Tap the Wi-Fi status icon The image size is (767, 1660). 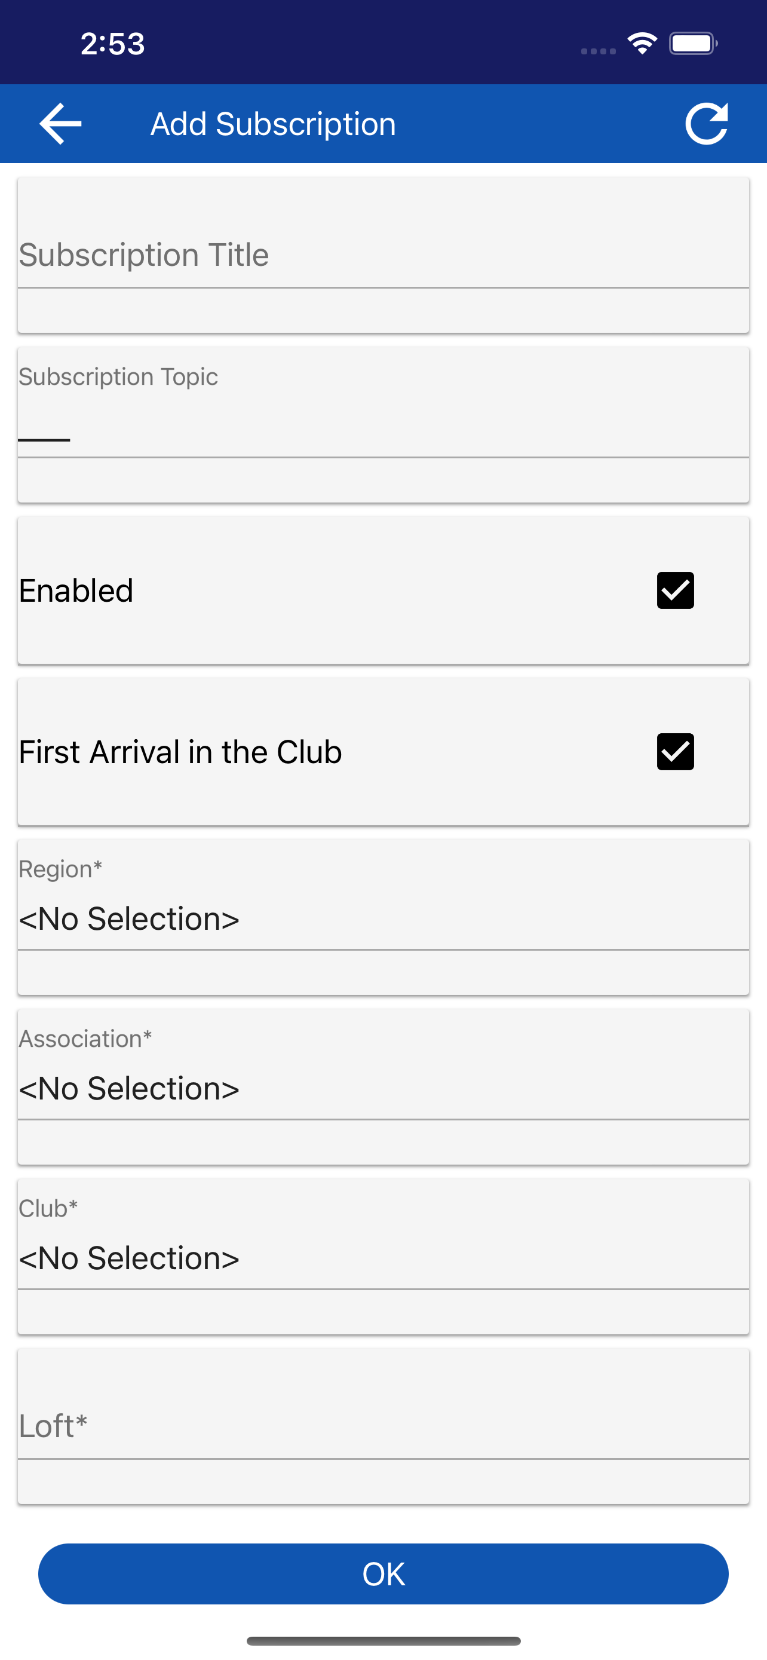point(642,43)
